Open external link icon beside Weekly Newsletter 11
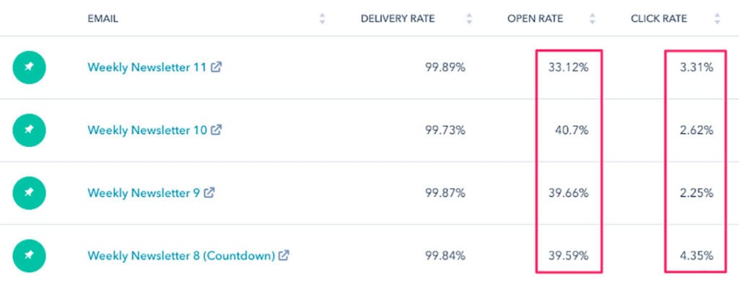The width and height of the screenshot is (739, 281). 217,67
